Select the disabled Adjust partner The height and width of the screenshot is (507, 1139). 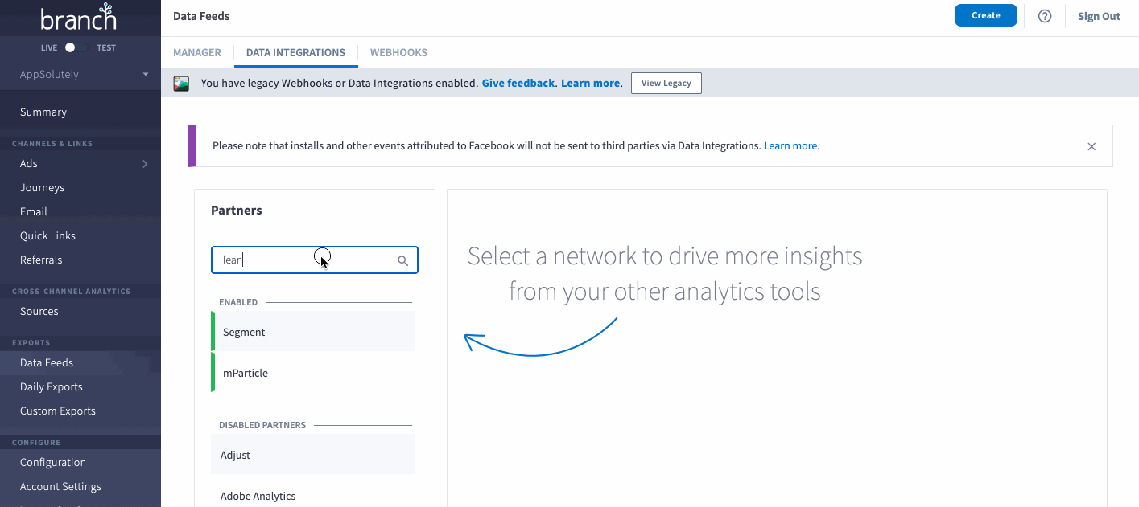pos(313,455)
